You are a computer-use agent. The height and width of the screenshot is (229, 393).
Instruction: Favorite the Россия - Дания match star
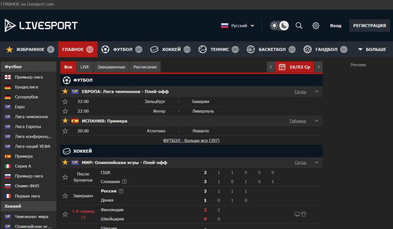65,195
